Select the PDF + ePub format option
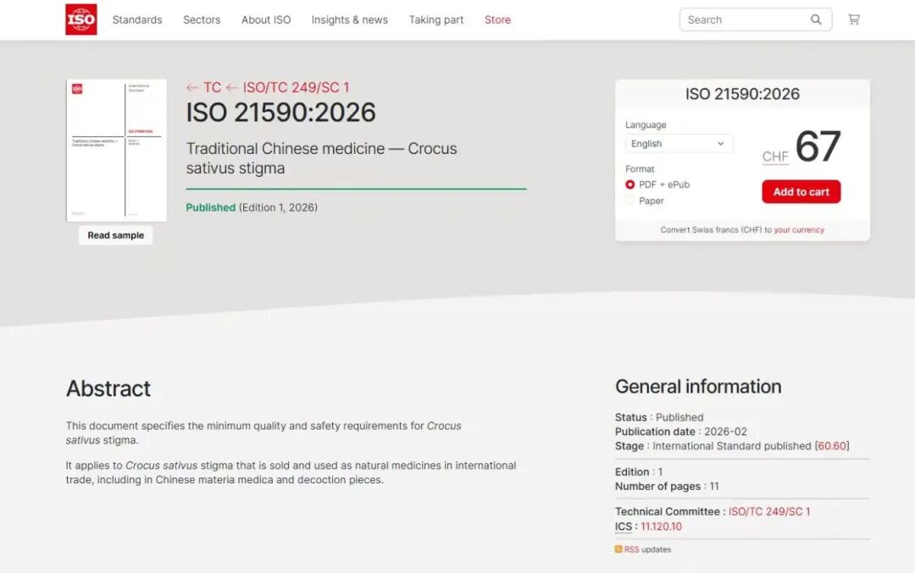915x573 pixels. (x=630, y=185)
